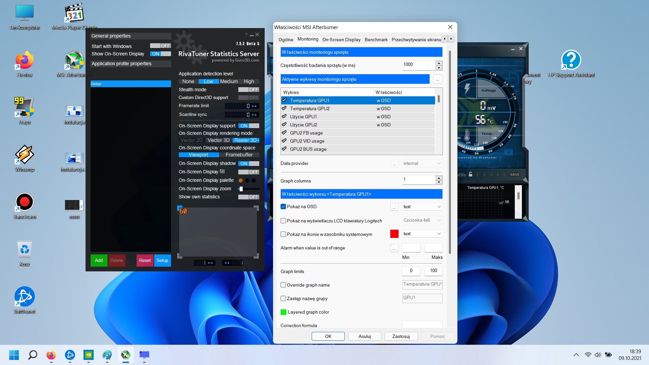The width and height of the screenshot is (649, 365).
Task: Check Override graph name checkbox
Action: (283, 285)
